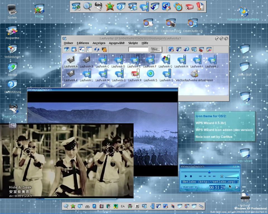
Task: Click 'WPS Wizard 0.5.3b1' note text
Action: point(210,123)
